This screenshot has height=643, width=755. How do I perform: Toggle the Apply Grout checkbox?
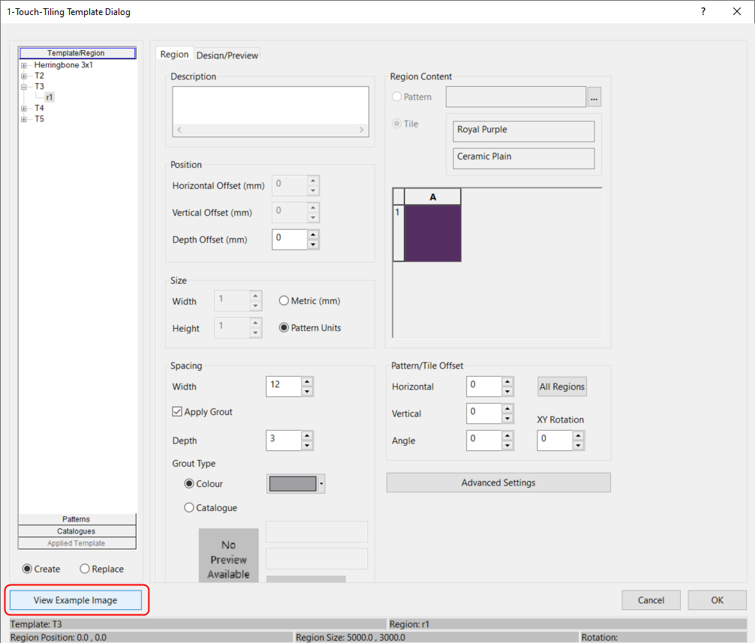coord(177,412)
